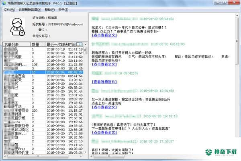Select the row dated 2016-06-03 17:48:53
The image size is (241, 161).
point(43,103)
